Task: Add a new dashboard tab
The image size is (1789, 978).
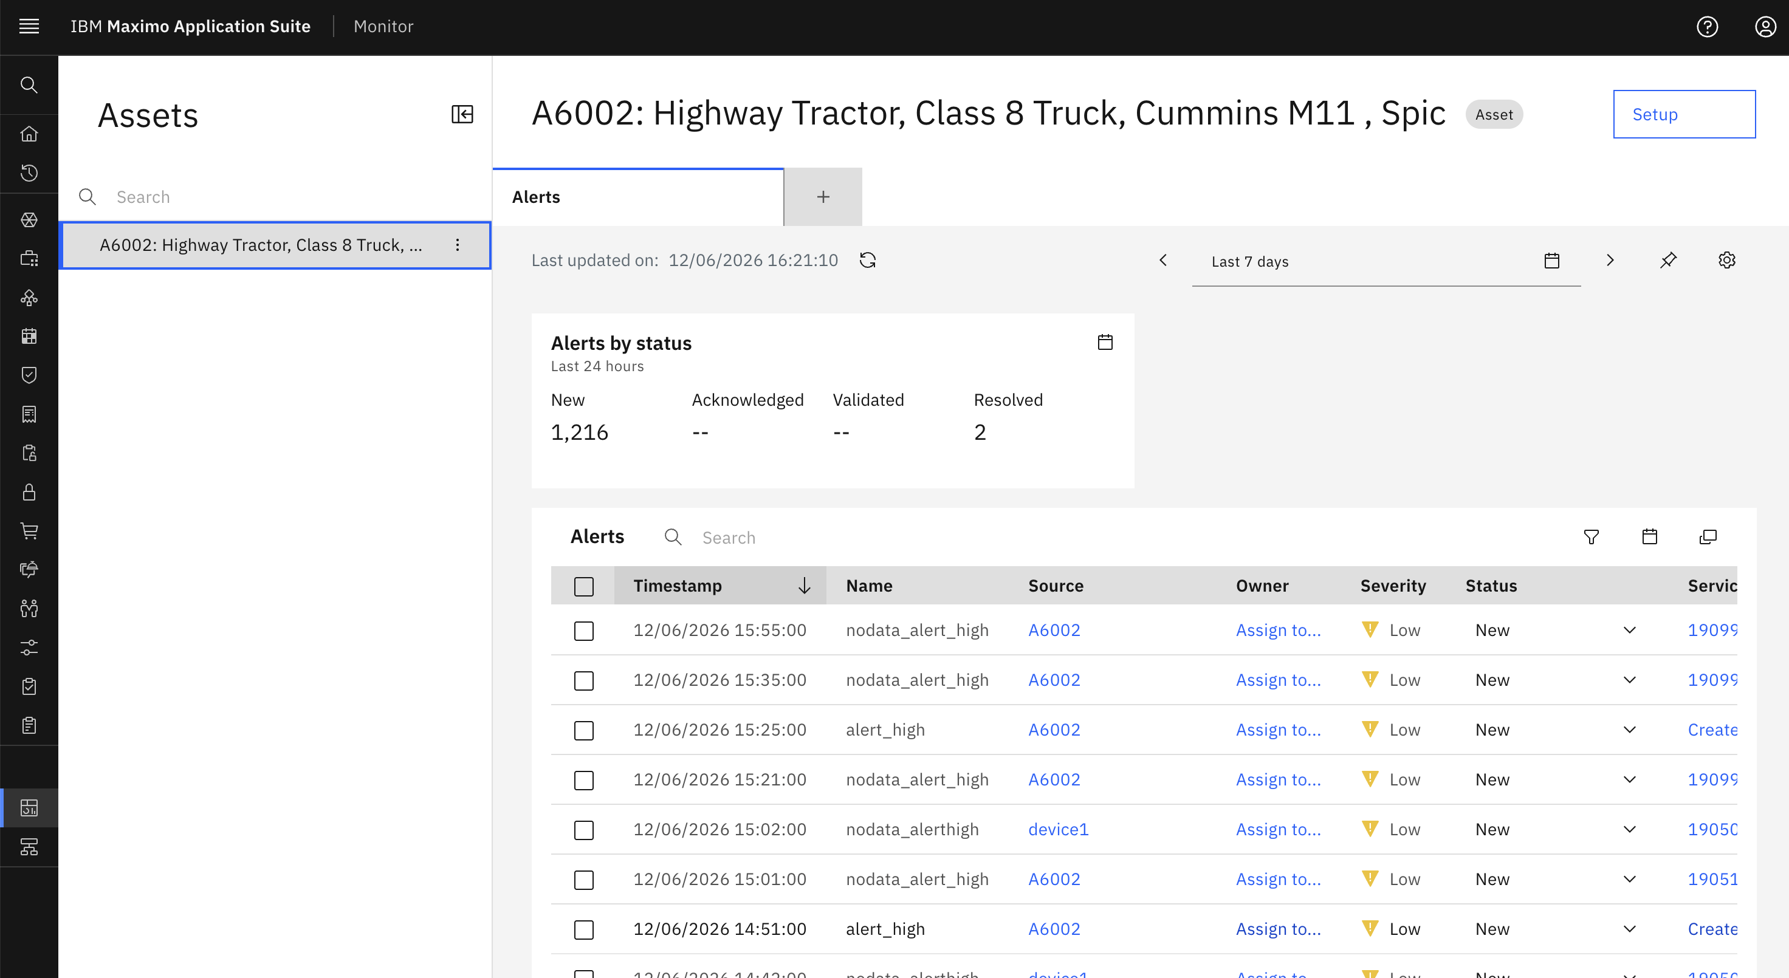Action: click(x=823, y=197)
